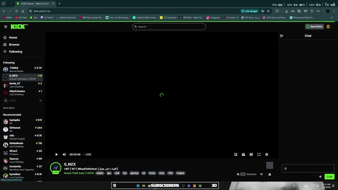Bookmark this page with star icon

point(268,11)
